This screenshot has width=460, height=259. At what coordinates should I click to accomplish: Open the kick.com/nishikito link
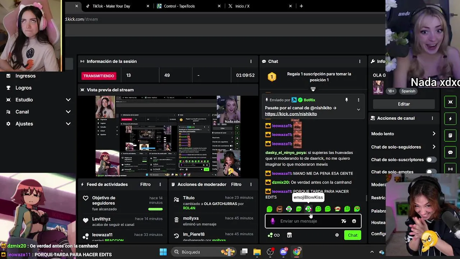(291, 114)
